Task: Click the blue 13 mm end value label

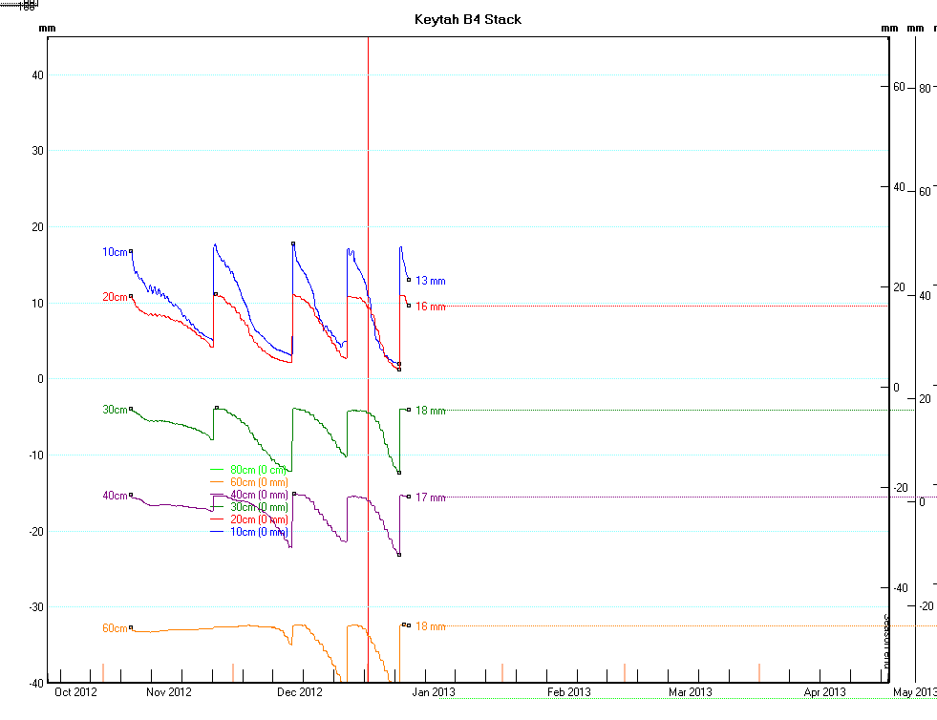Action: (430, 282)
